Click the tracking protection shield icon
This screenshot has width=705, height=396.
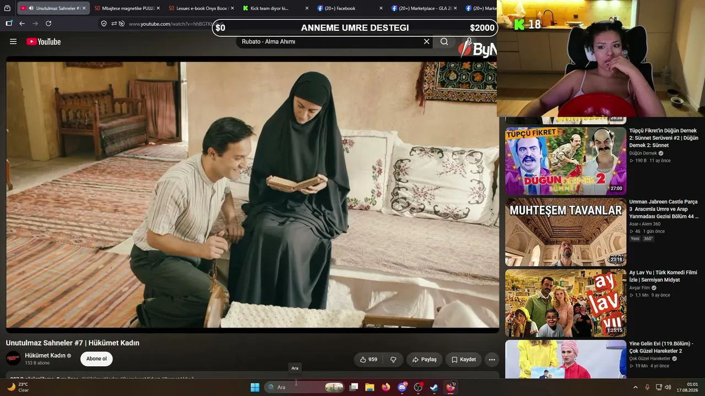coord(104,24)
